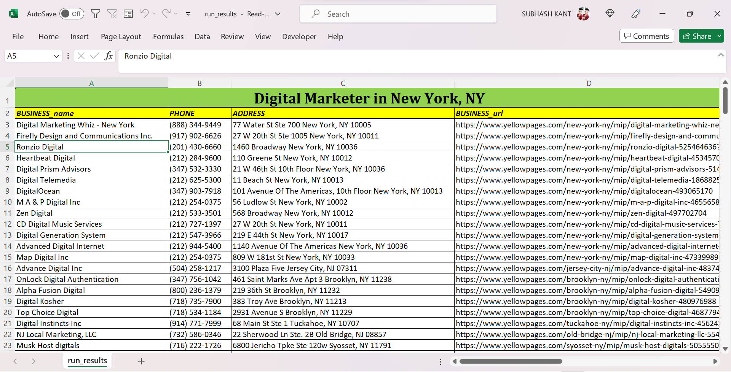This screenshot has width=731, height=372.
Task: Click the Clear Filter icon
Action: (112, 14)
